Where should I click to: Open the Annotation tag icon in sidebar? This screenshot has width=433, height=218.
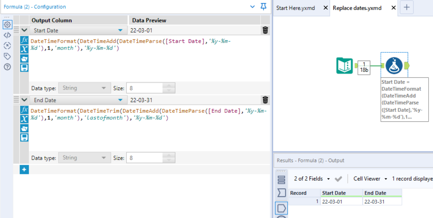coord(7,56)
